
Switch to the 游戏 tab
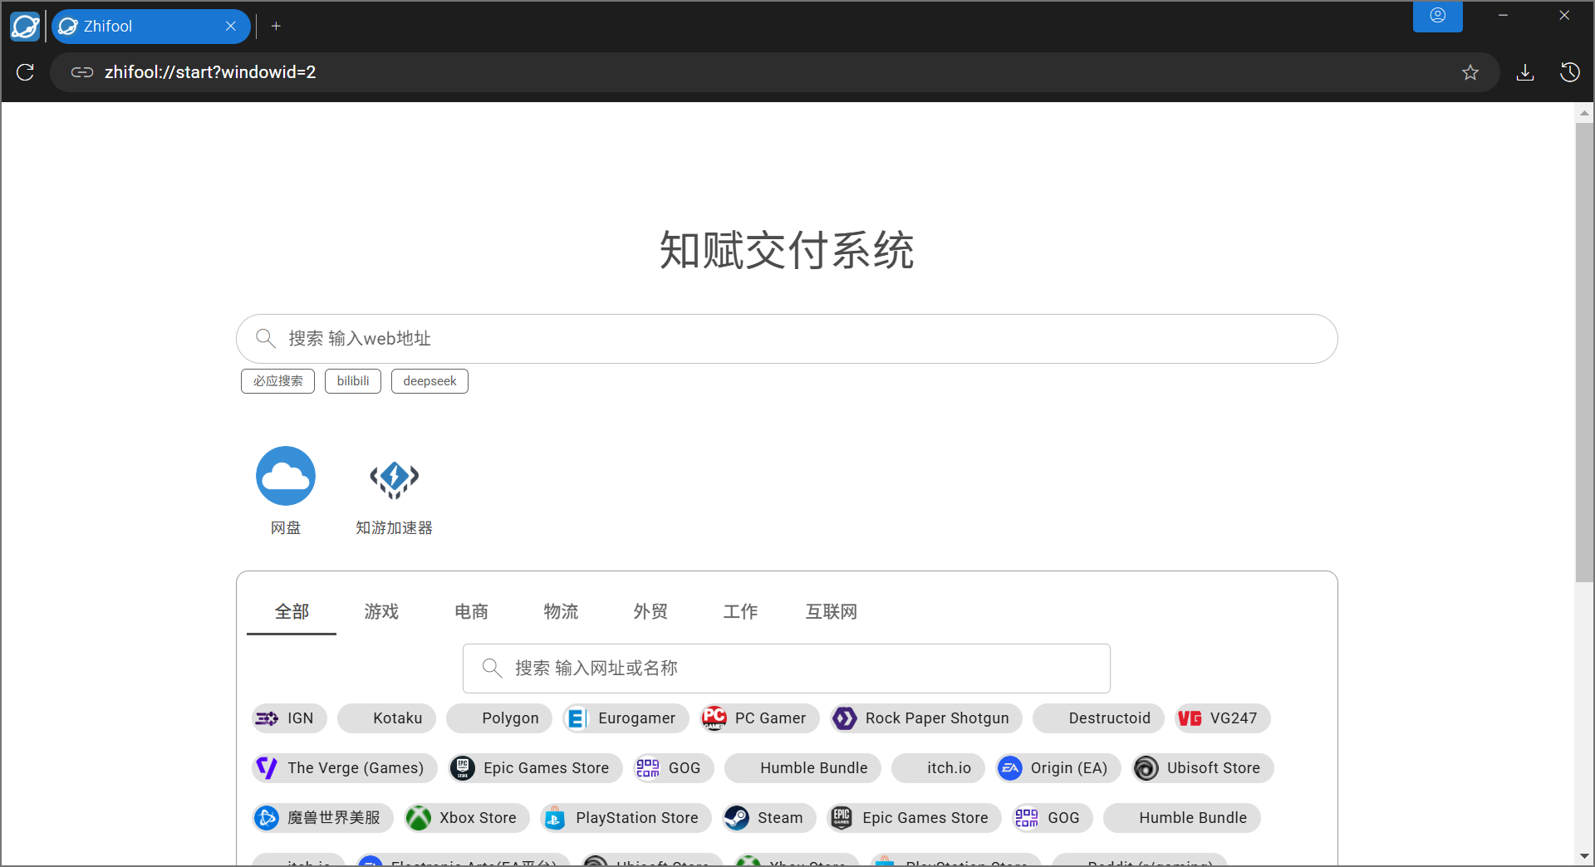tap(381, 612)
